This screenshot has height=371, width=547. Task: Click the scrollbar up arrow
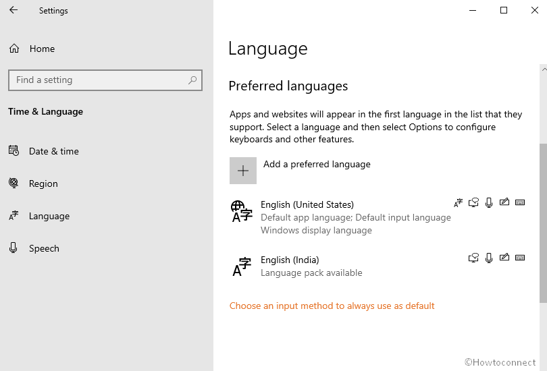click(x=544, y=69)
